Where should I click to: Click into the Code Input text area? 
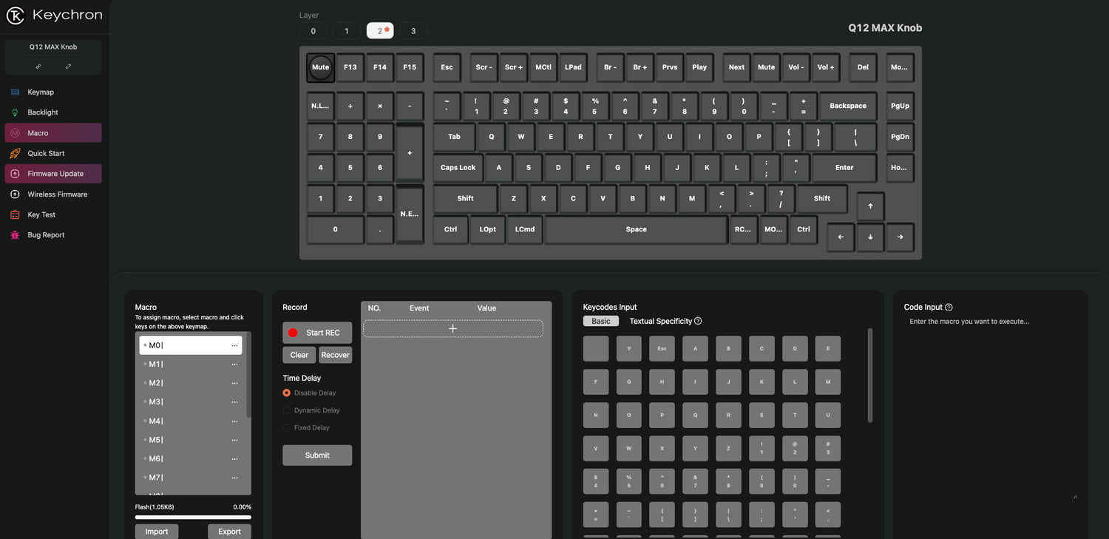(x=990, y=407)
